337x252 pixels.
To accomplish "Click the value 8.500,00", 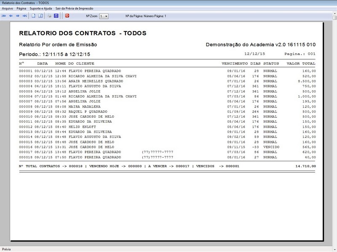I will [x=307, y=81].
